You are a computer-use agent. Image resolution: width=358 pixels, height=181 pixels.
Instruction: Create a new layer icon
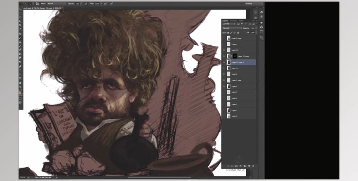tap(249, 166)
